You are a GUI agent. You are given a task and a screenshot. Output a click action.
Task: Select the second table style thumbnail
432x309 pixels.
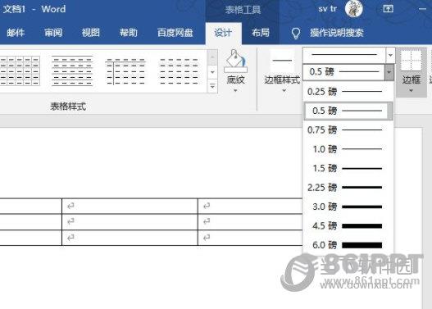point(72,70)
